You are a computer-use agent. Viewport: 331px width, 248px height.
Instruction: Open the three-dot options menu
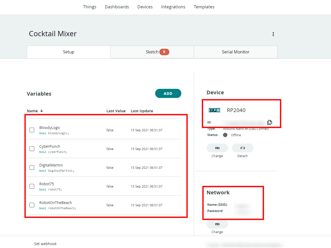click(273, 34)
